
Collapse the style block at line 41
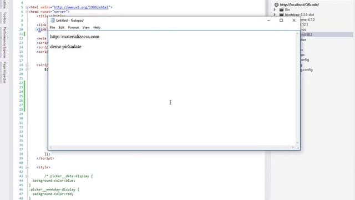[27, 167]
